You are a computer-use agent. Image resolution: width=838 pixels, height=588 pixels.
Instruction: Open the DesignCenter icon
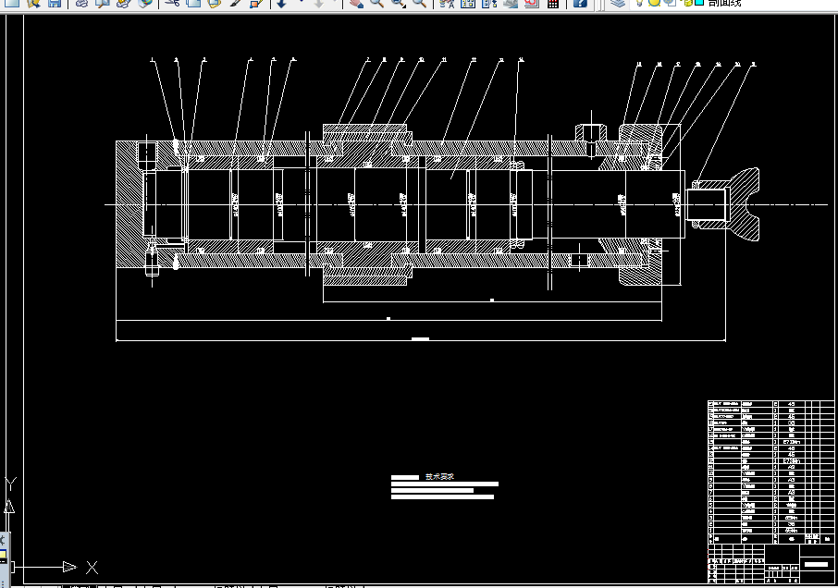coord(468,3)
